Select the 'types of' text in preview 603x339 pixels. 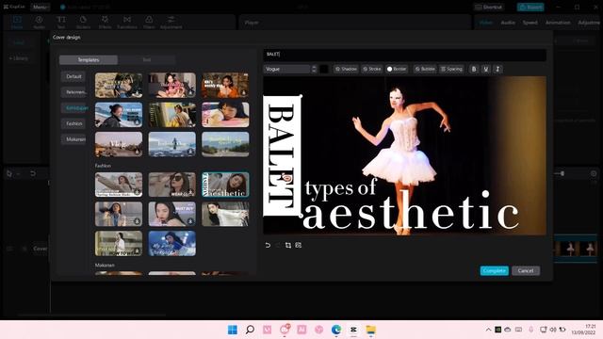[x=340, y=188]
